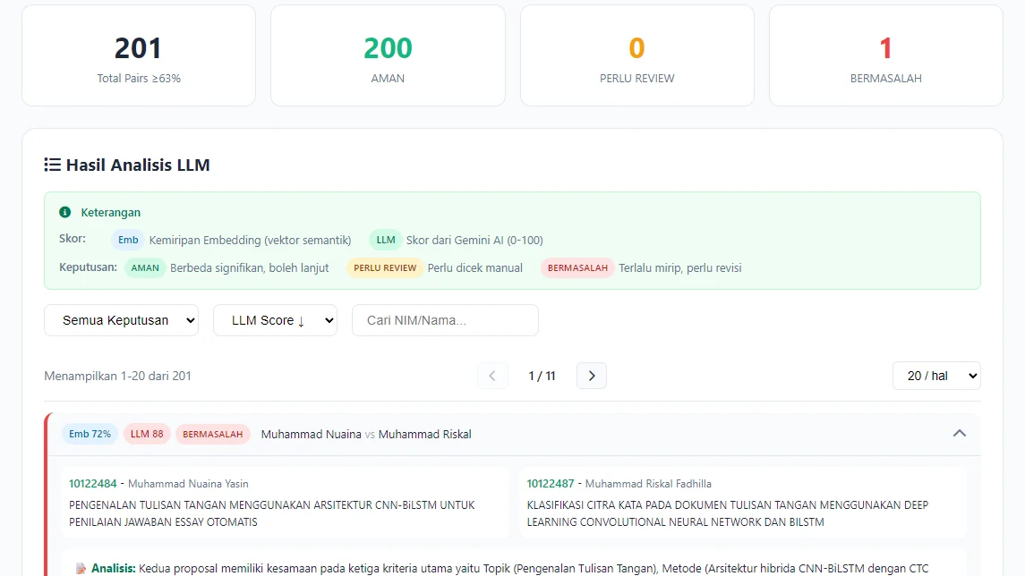Click the 1 / 11 page indicator
The image size is (1025, 576).
coord(542,377)
